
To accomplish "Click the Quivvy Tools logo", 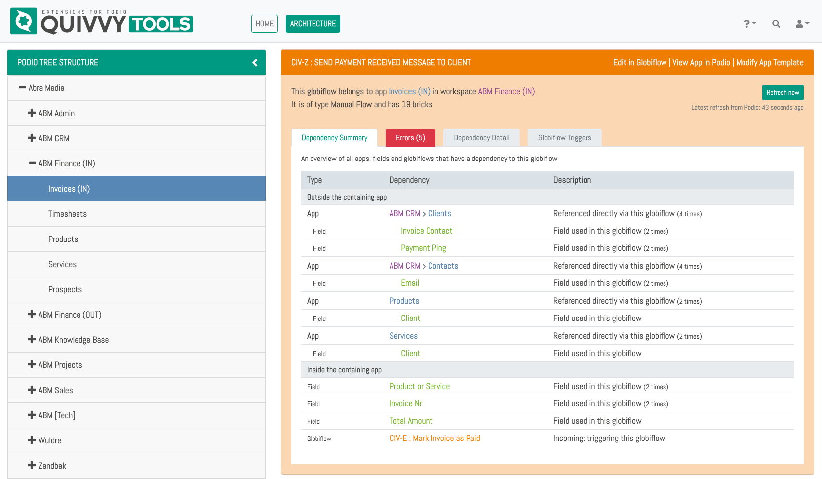I will (x=101, y=22).
